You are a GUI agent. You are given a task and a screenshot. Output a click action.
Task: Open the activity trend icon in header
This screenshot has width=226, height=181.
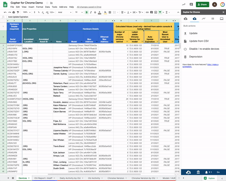pyautogui.click(x=184, y=5)
